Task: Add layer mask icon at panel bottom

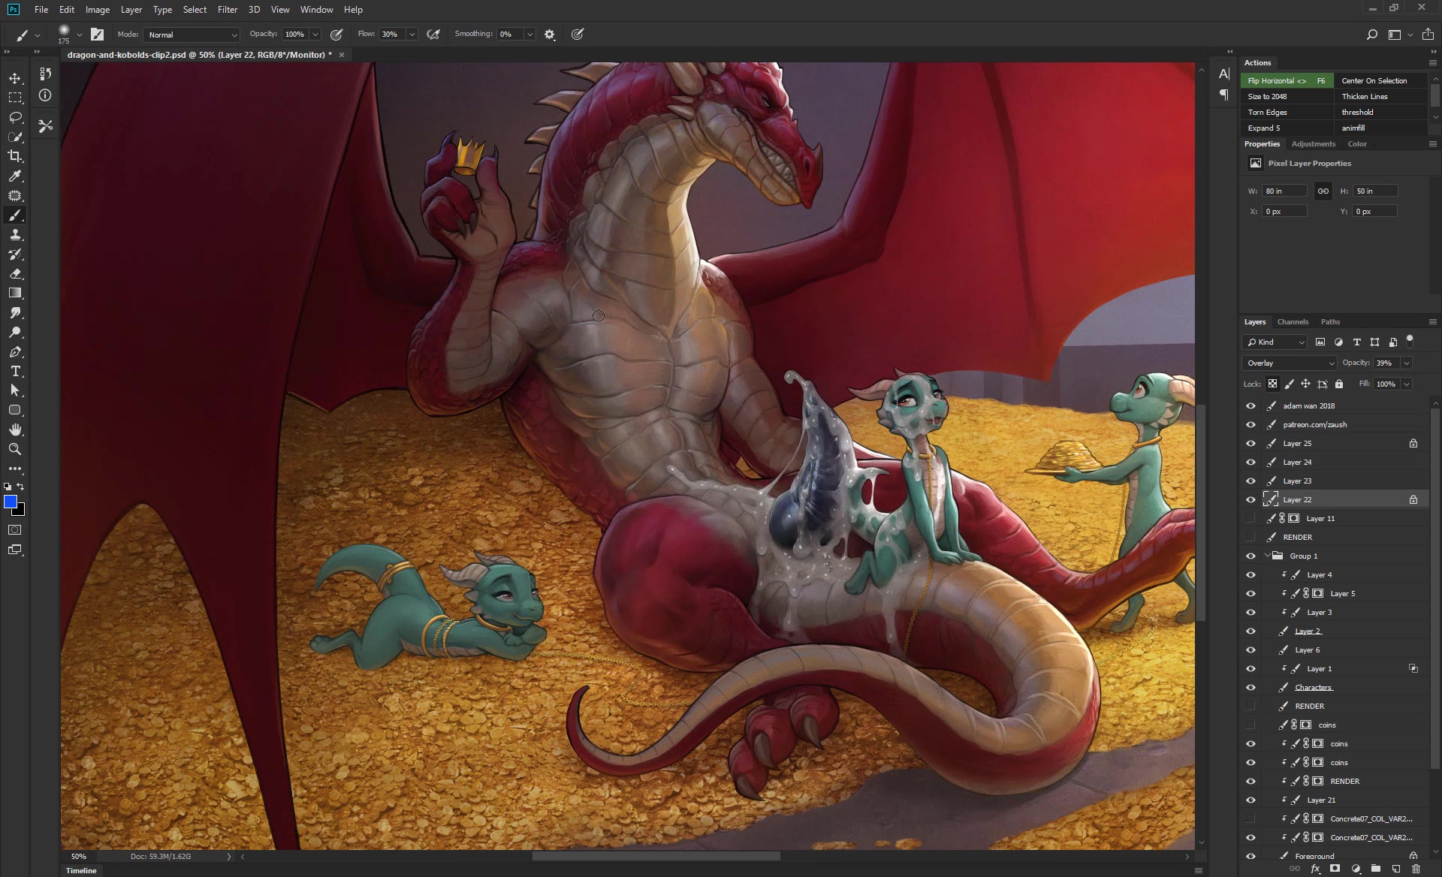Action: pos(1335,869)
